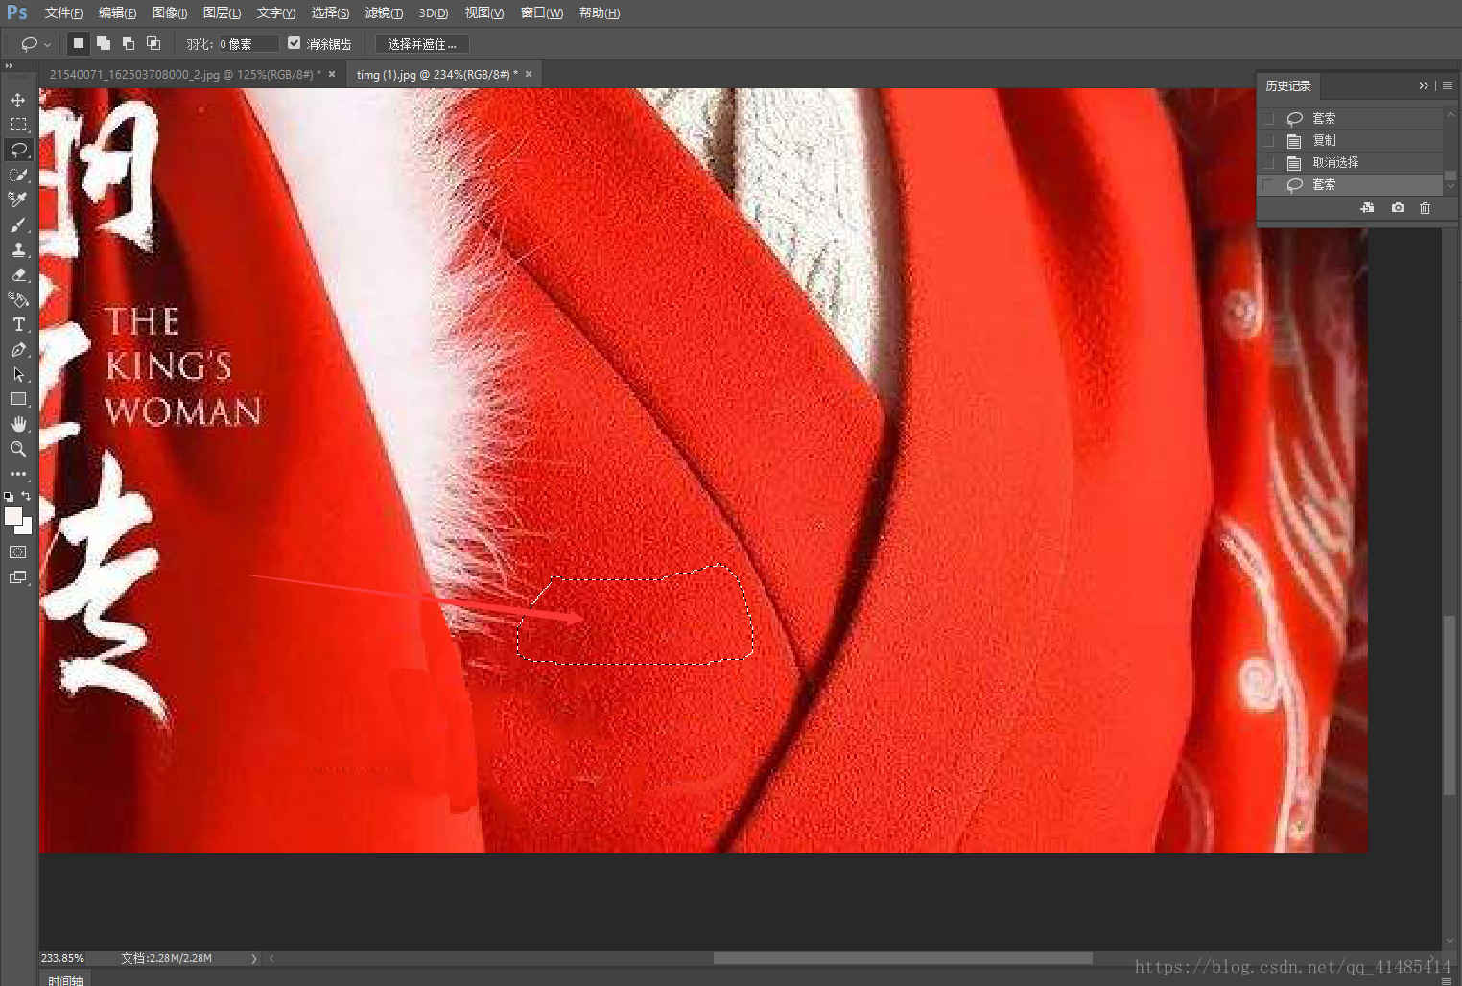Open the background color picker swatch
The image size is (1462, 986).
click(26, 528)
